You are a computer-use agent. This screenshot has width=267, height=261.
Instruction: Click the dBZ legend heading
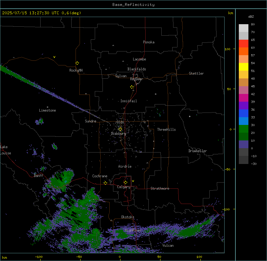coord(251,17)
